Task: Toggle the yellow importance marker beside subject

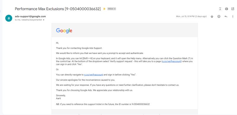Action: point(104,9)
